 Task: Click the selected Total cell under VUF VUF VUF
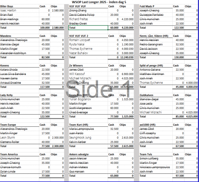coord(88,28)
